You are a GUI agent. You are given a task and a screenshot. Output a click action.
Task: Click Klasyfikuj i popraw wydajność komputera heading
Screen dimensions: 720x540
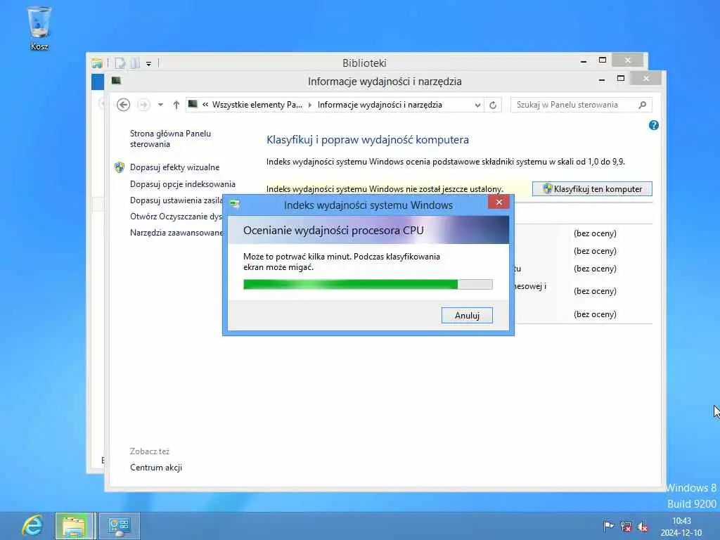click(x=367, y=140)
